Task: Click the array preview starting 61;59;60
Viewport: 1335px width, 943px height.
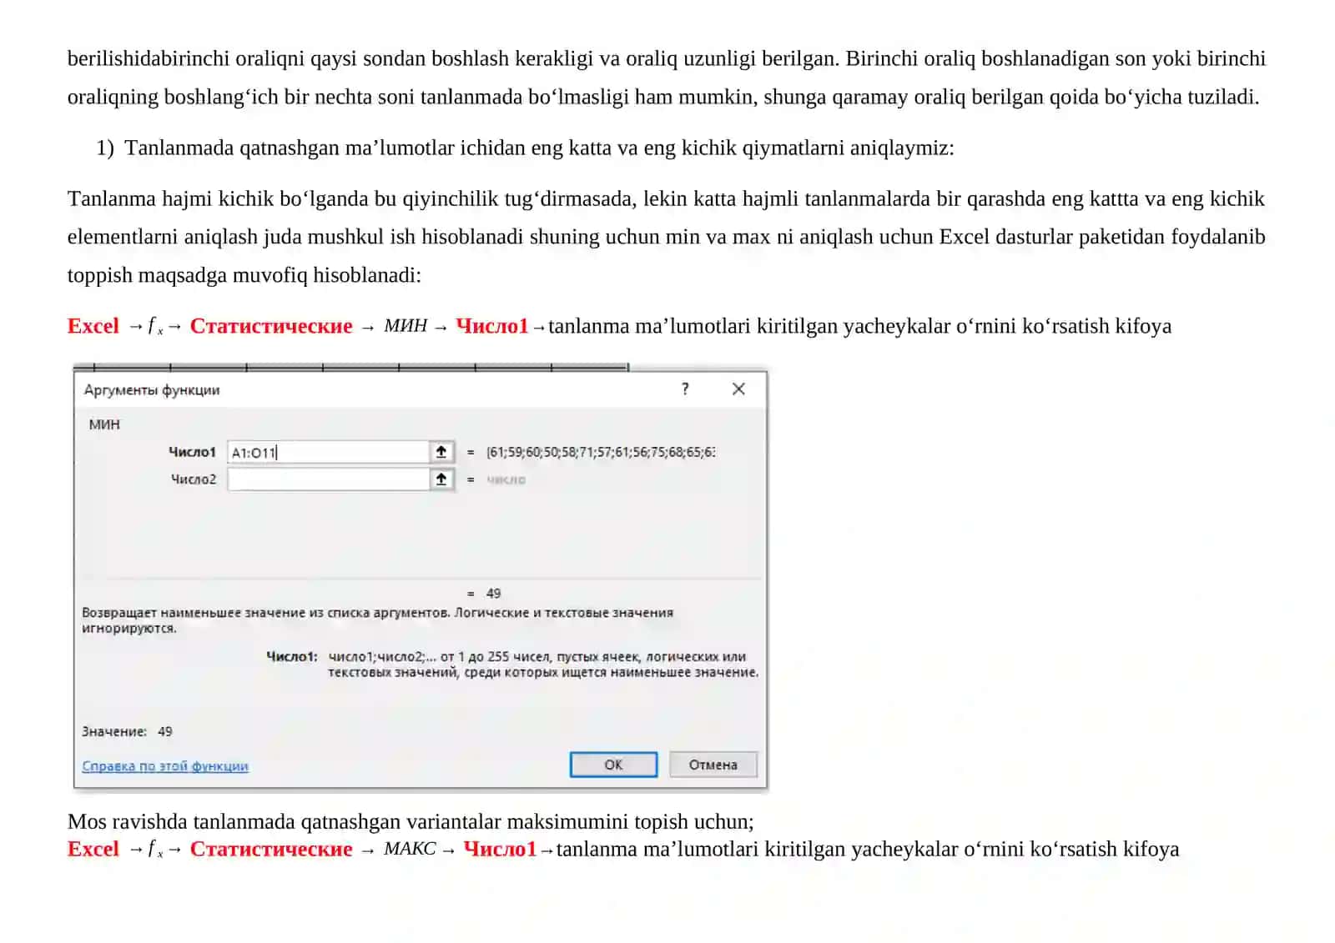Action: (601, 452)
